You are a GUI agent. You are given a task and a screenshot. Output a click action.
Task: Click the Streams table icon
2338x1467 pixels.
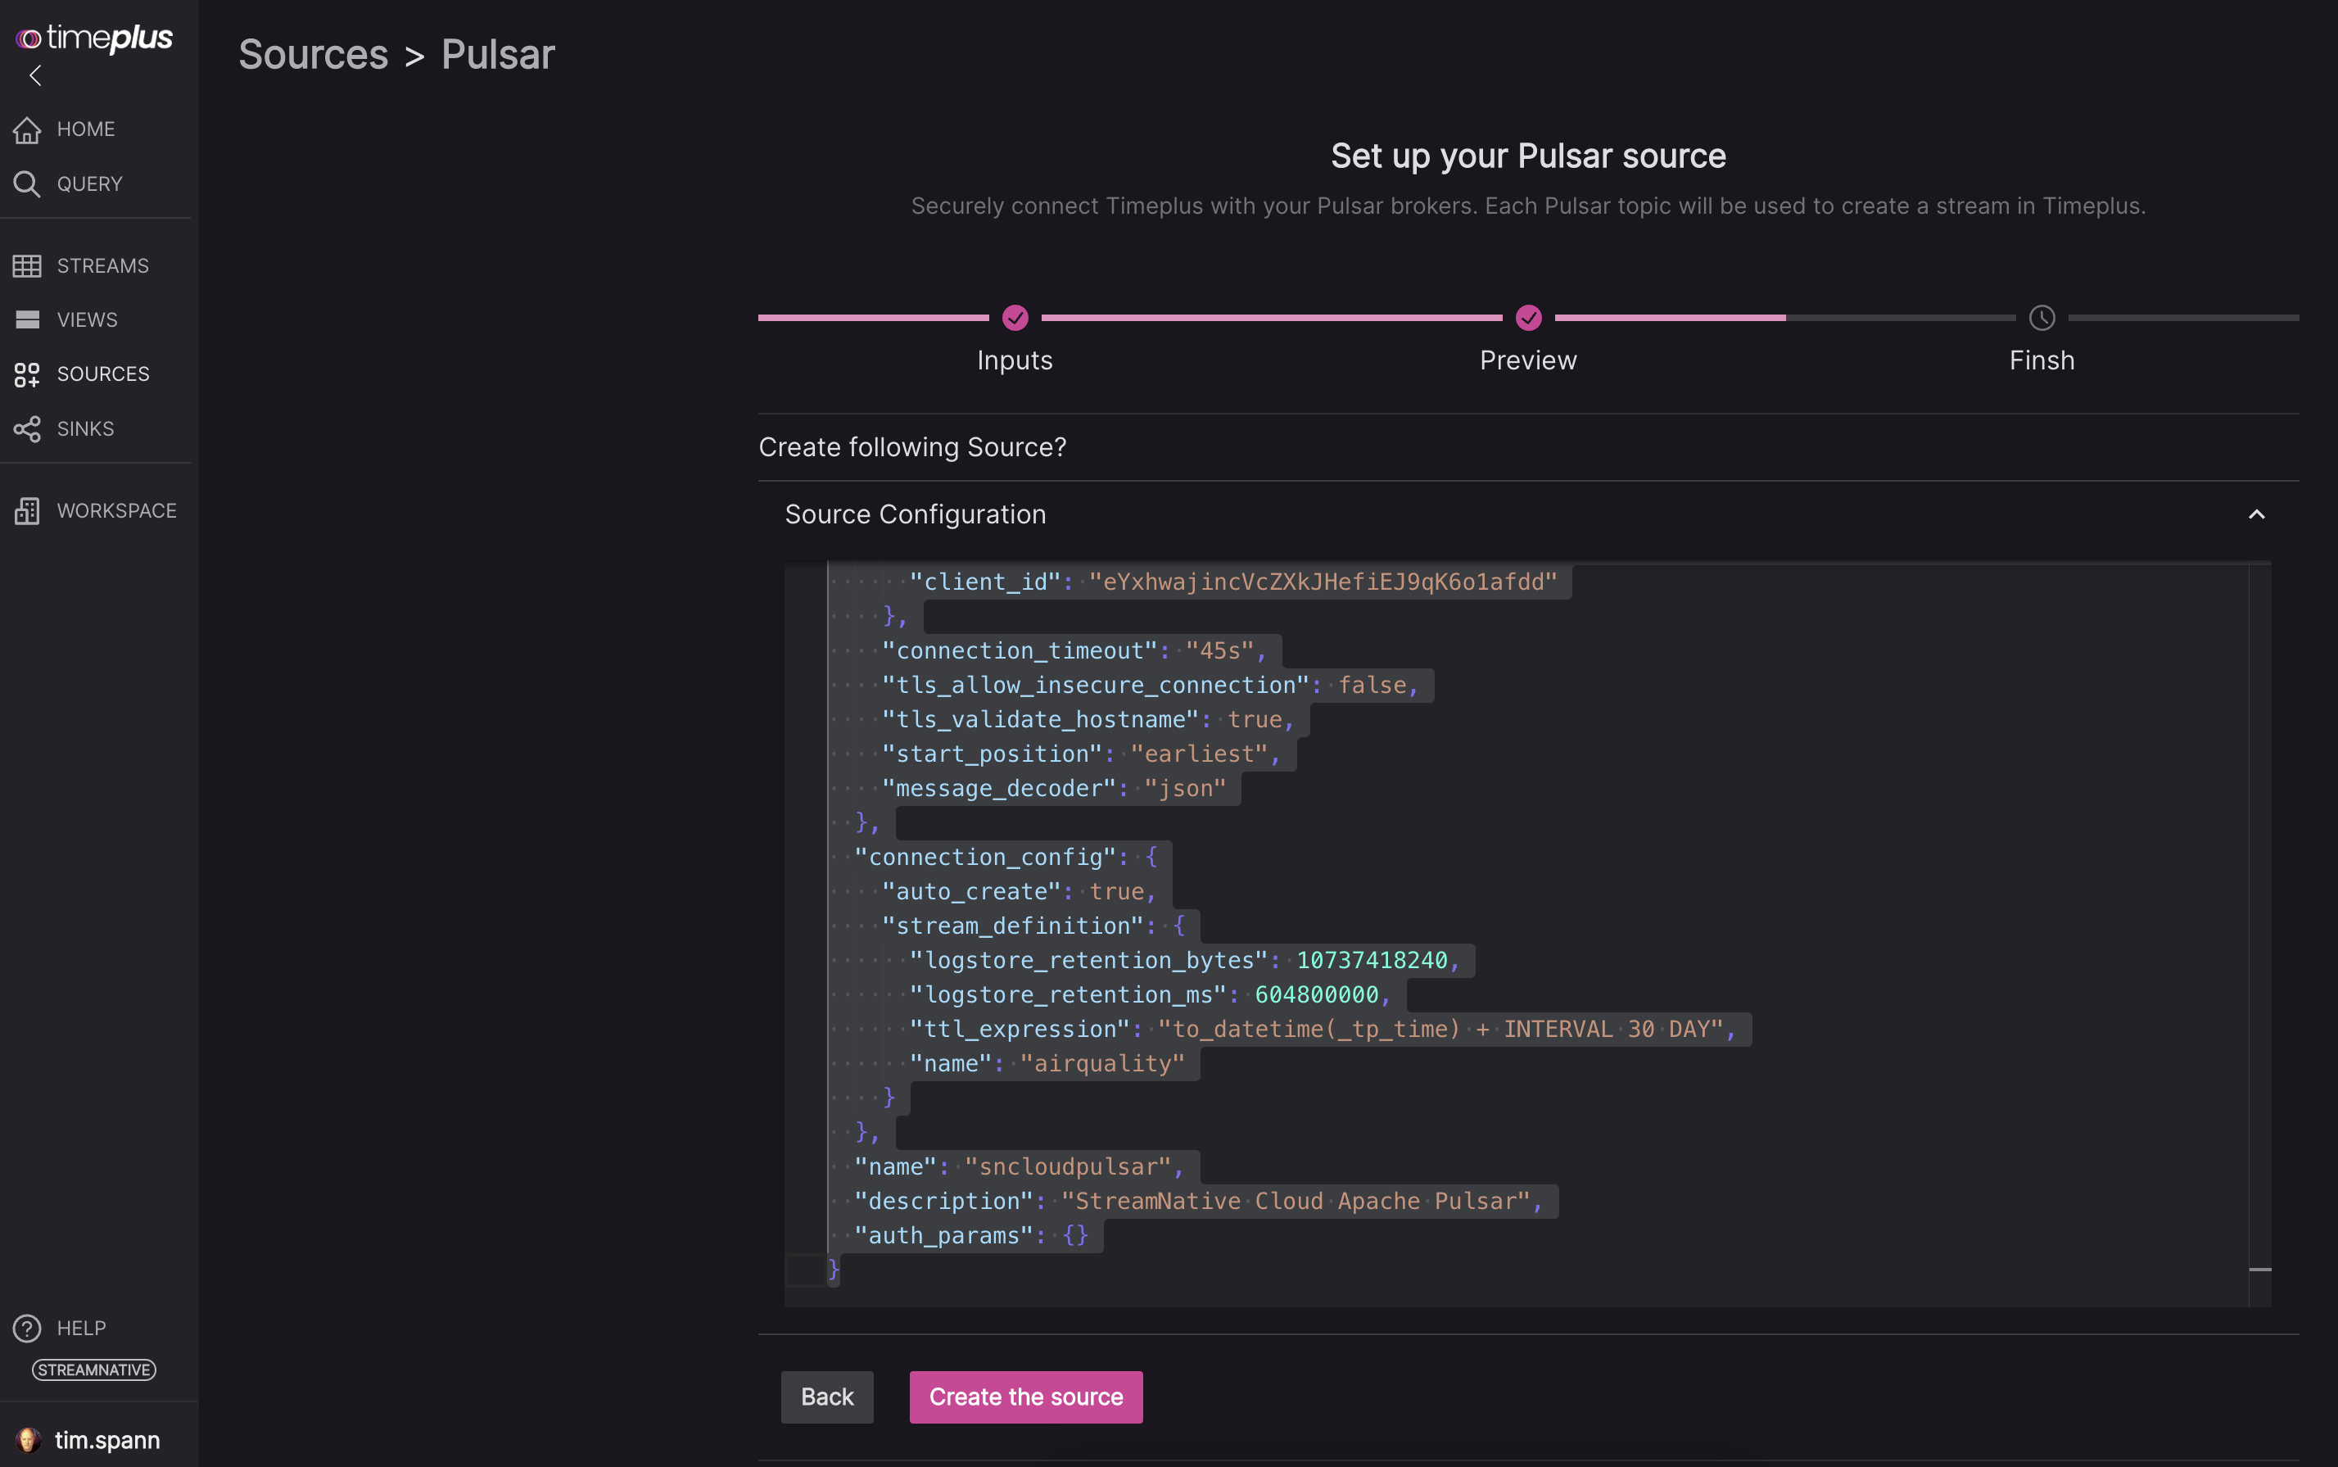tap(27, 266)
